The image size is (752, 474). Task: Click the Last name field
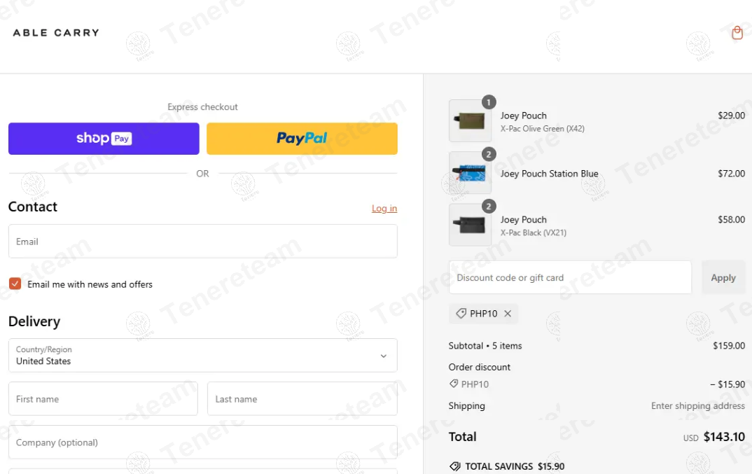point(302,399)
